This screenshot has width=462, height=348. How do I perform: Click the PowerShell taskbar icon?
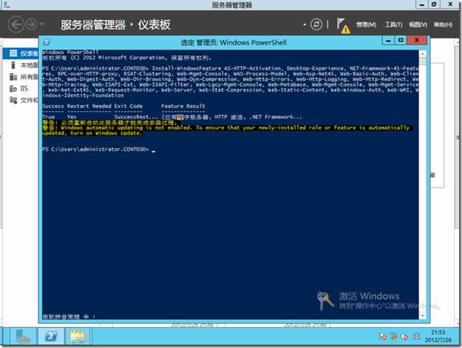pyautogui.click(x=51, y=336)
